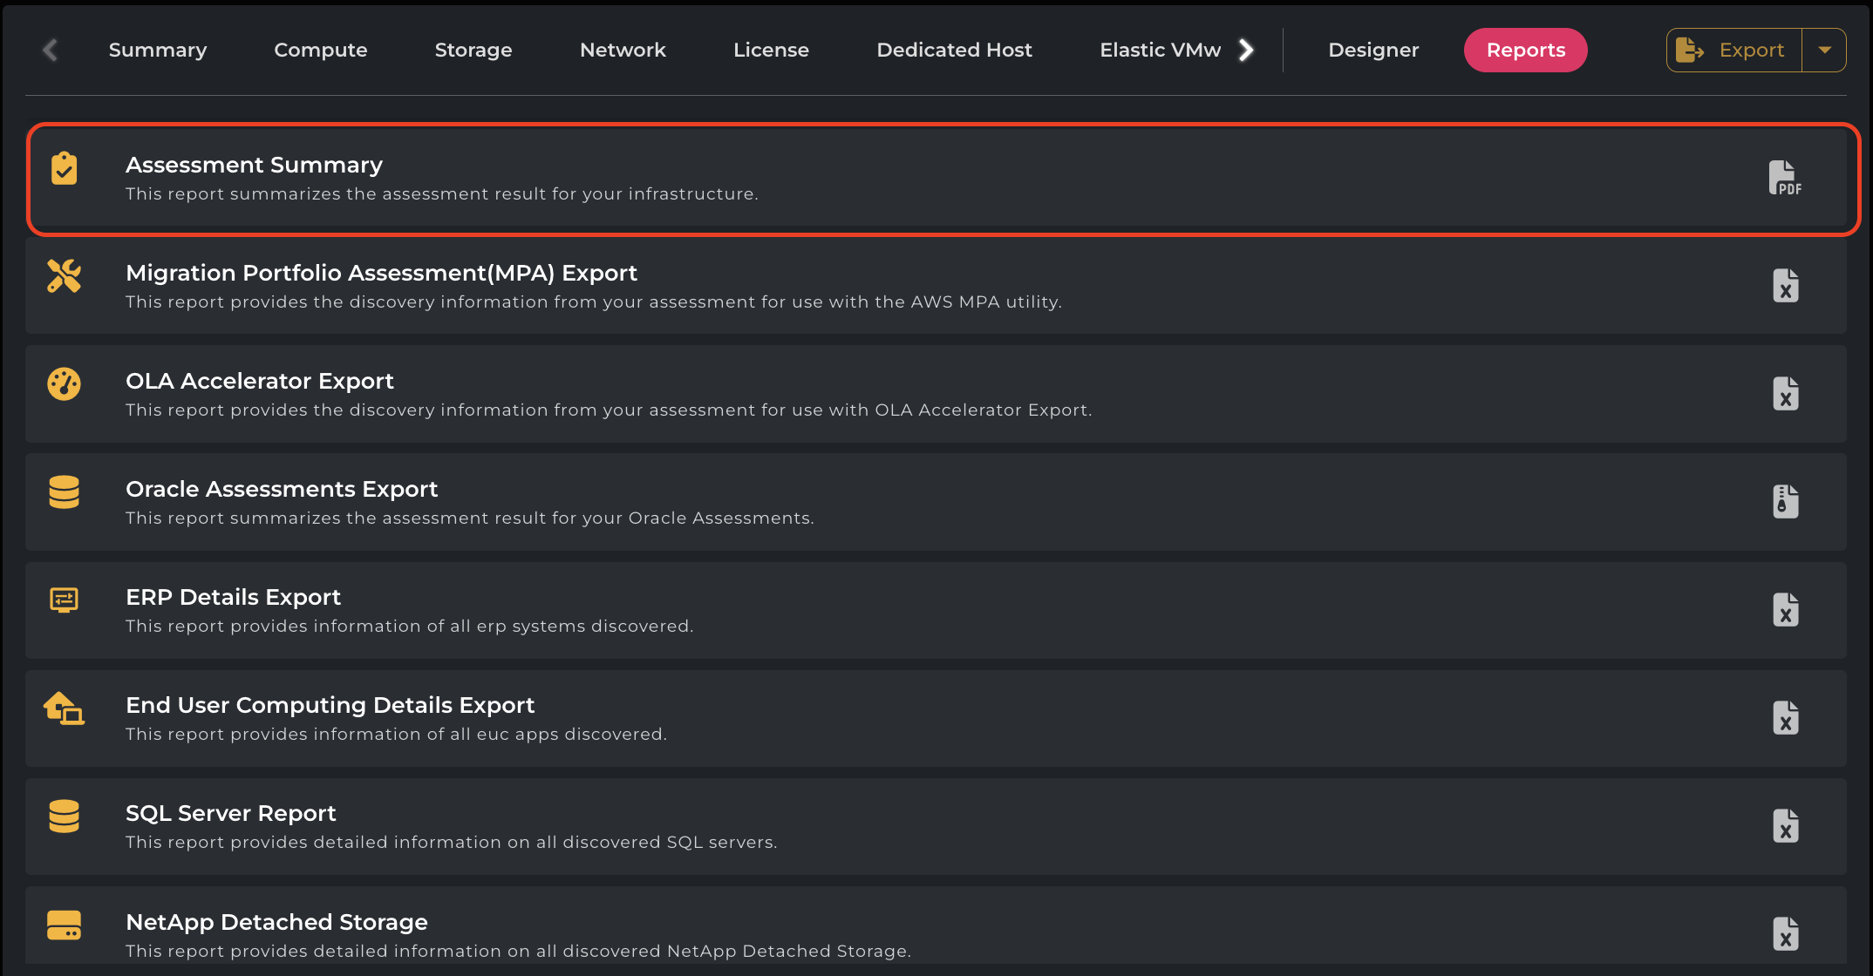This screenshot has height=976, width=1873.
Task: Download ERP Details Export Excel file
Action: tap(1785, 610)
